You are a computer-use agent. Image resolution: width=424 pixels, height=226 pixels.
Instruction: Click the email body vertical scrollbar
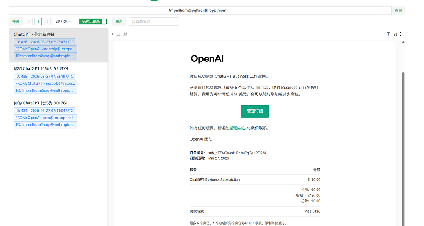(403, 149)
